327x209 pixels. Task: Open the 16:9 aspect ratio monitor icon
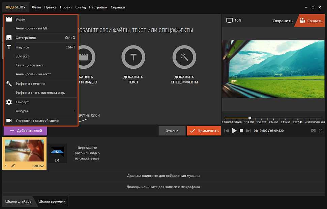(x=230, y=21)
